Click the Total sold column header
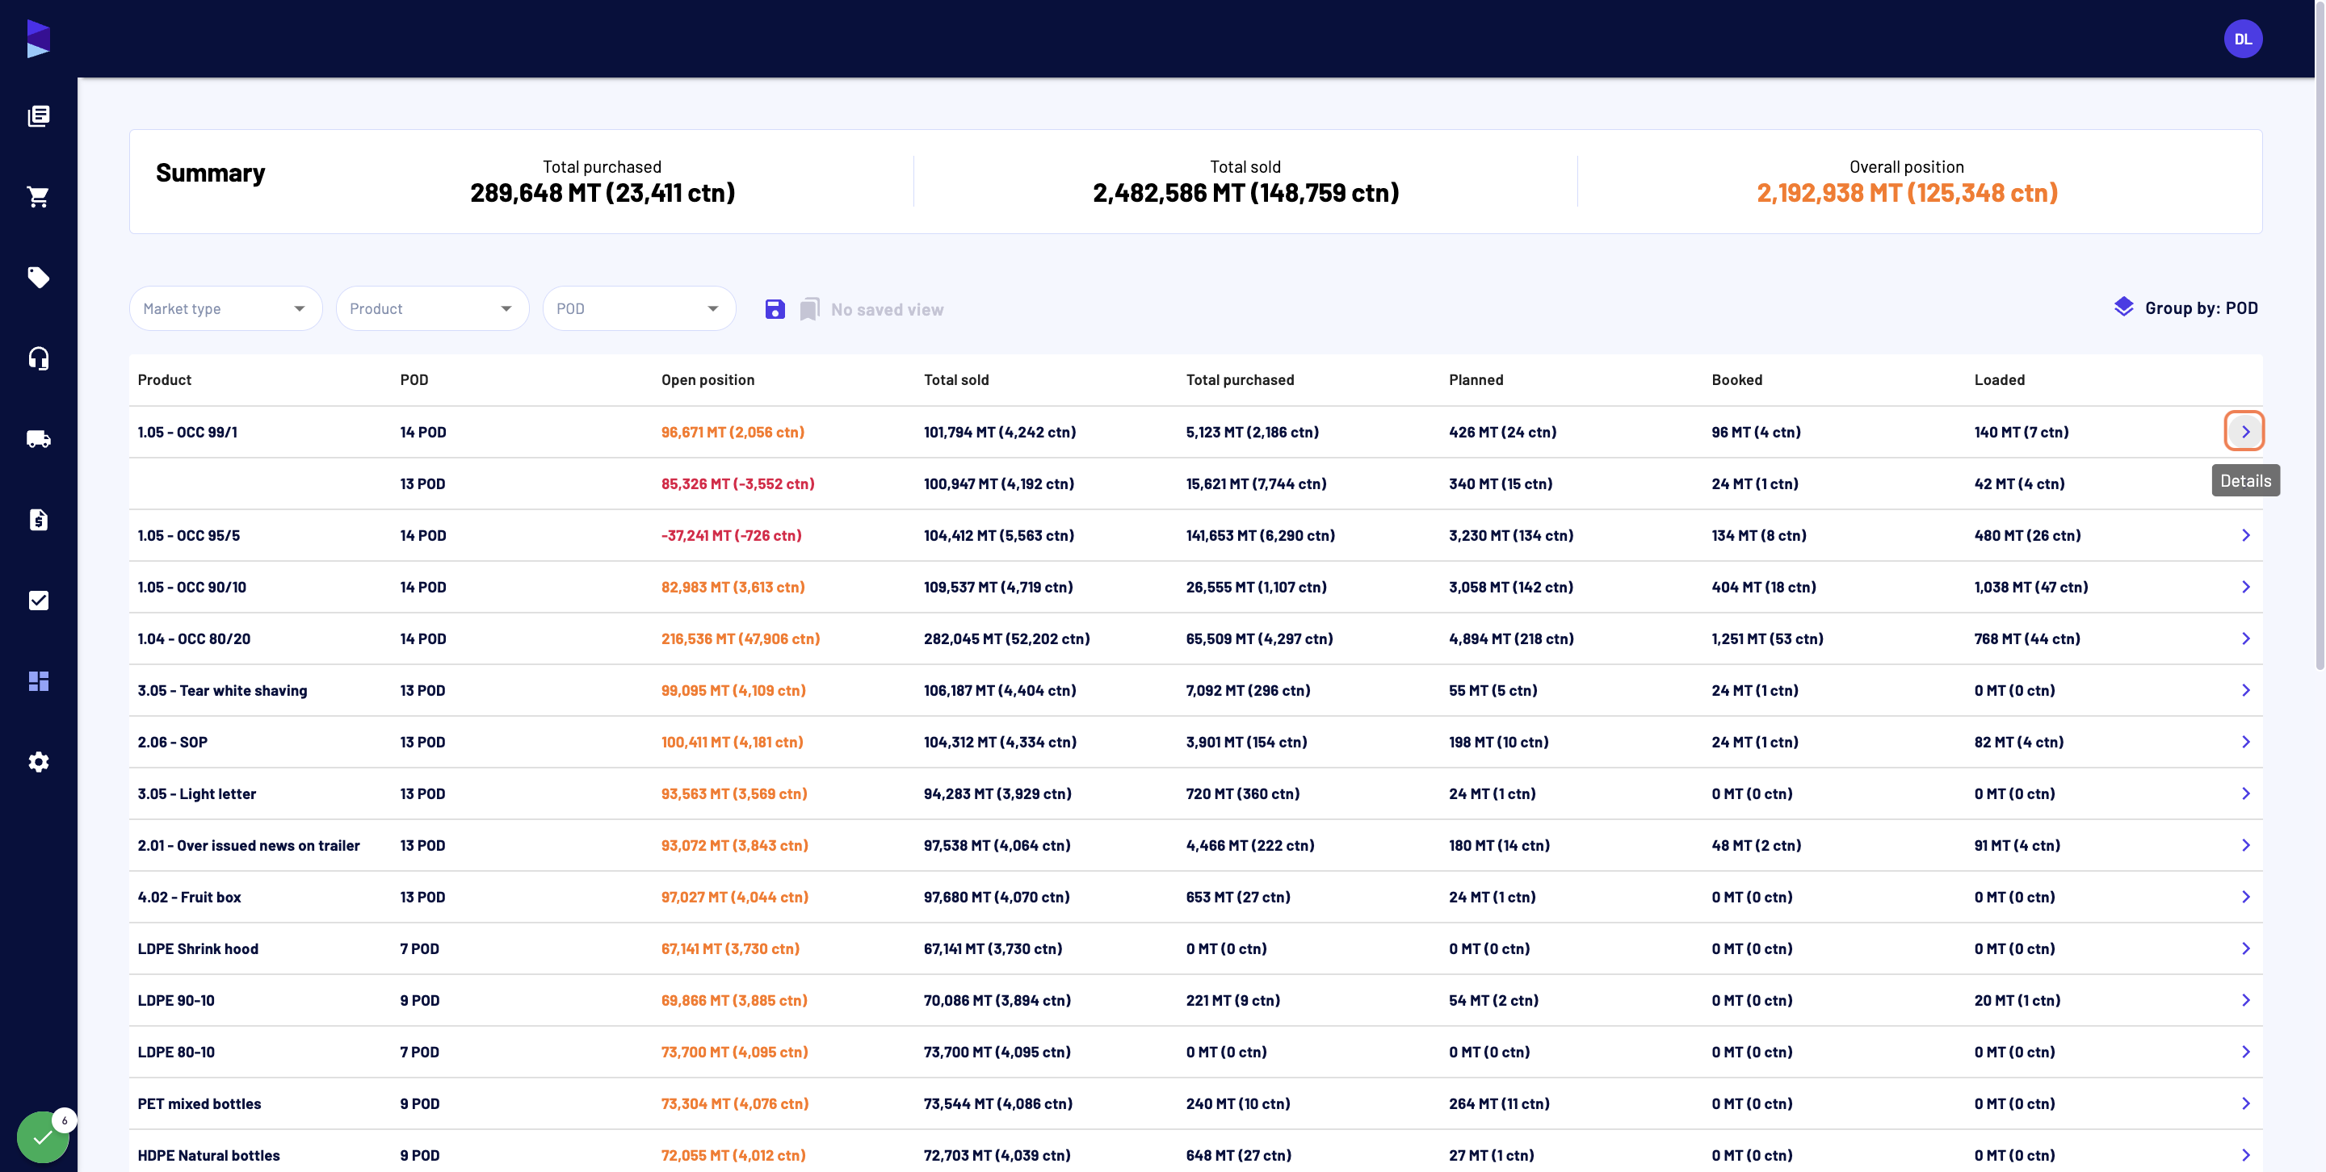Image resolution: width=2326 pixels, height=1172 pixels. coord(956,380)
